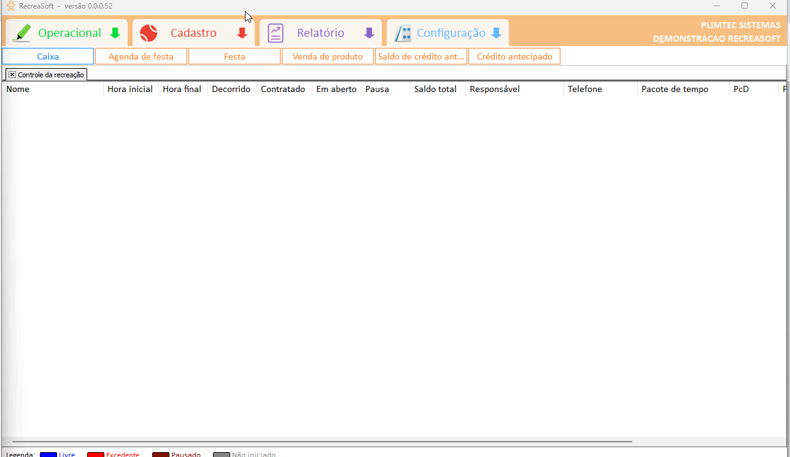This screenshot has width=790, height=457.
Task: Sort by the Nome column header
Action: (x=52, y=89)
